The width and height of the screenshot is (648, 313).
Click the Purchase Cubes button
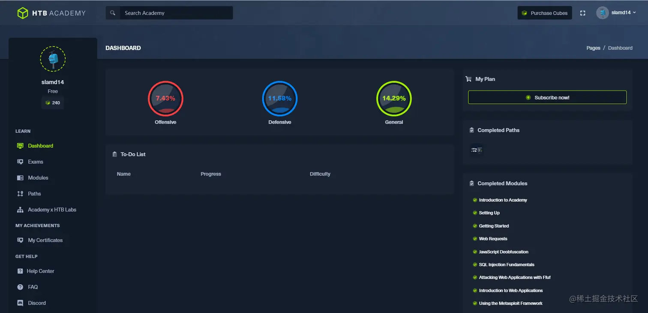click(545, 13)
